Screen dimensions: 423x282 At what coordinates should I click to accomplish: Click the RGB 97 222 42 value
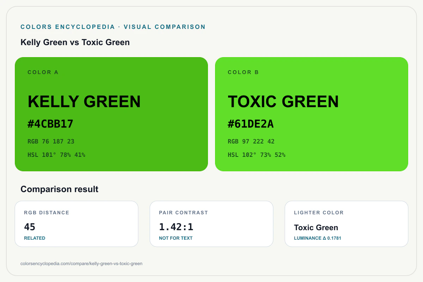coord(251,141)
